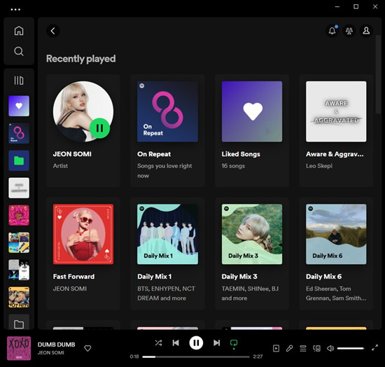This screenshot has height=367, width=385.
Task: Open Fast Forward album cover
Action: tap(83, 234)
